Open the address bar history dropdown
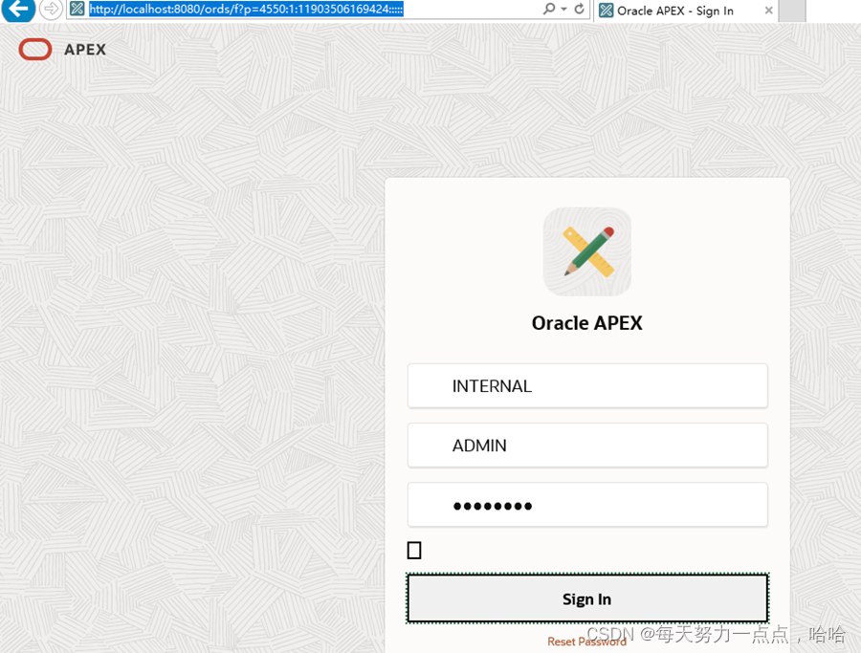Screen dimensions: 861x653 click(562, 11)
